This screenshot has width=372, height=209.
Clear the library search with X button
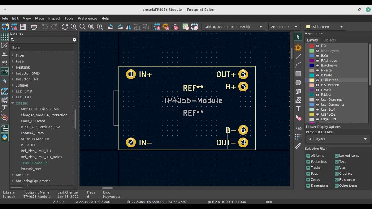tap(74, 39)
